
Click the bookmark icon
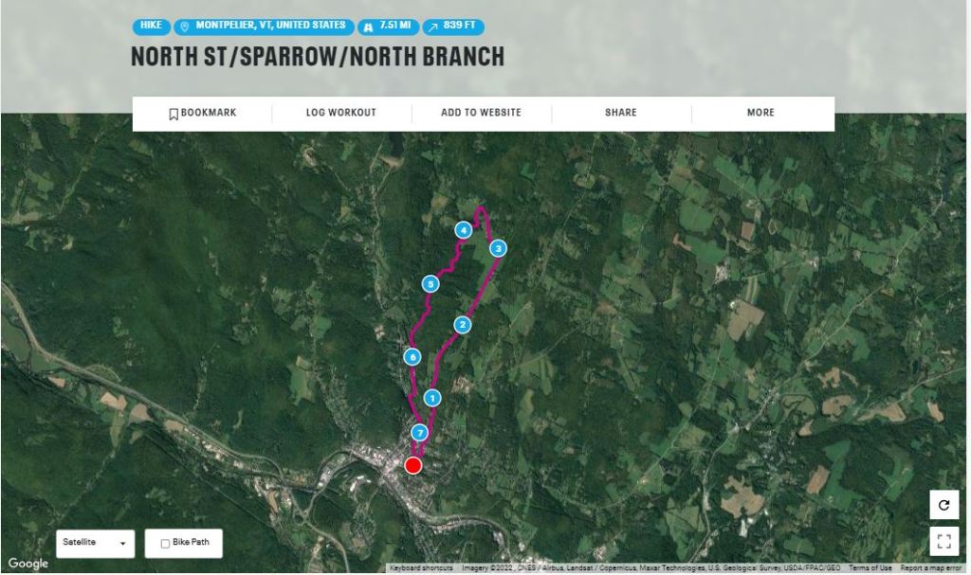click(x=174, y=114)
